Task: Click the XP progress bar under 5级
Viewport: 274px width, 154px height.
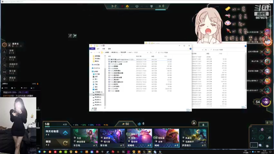Action: click(x=57, y=127)
